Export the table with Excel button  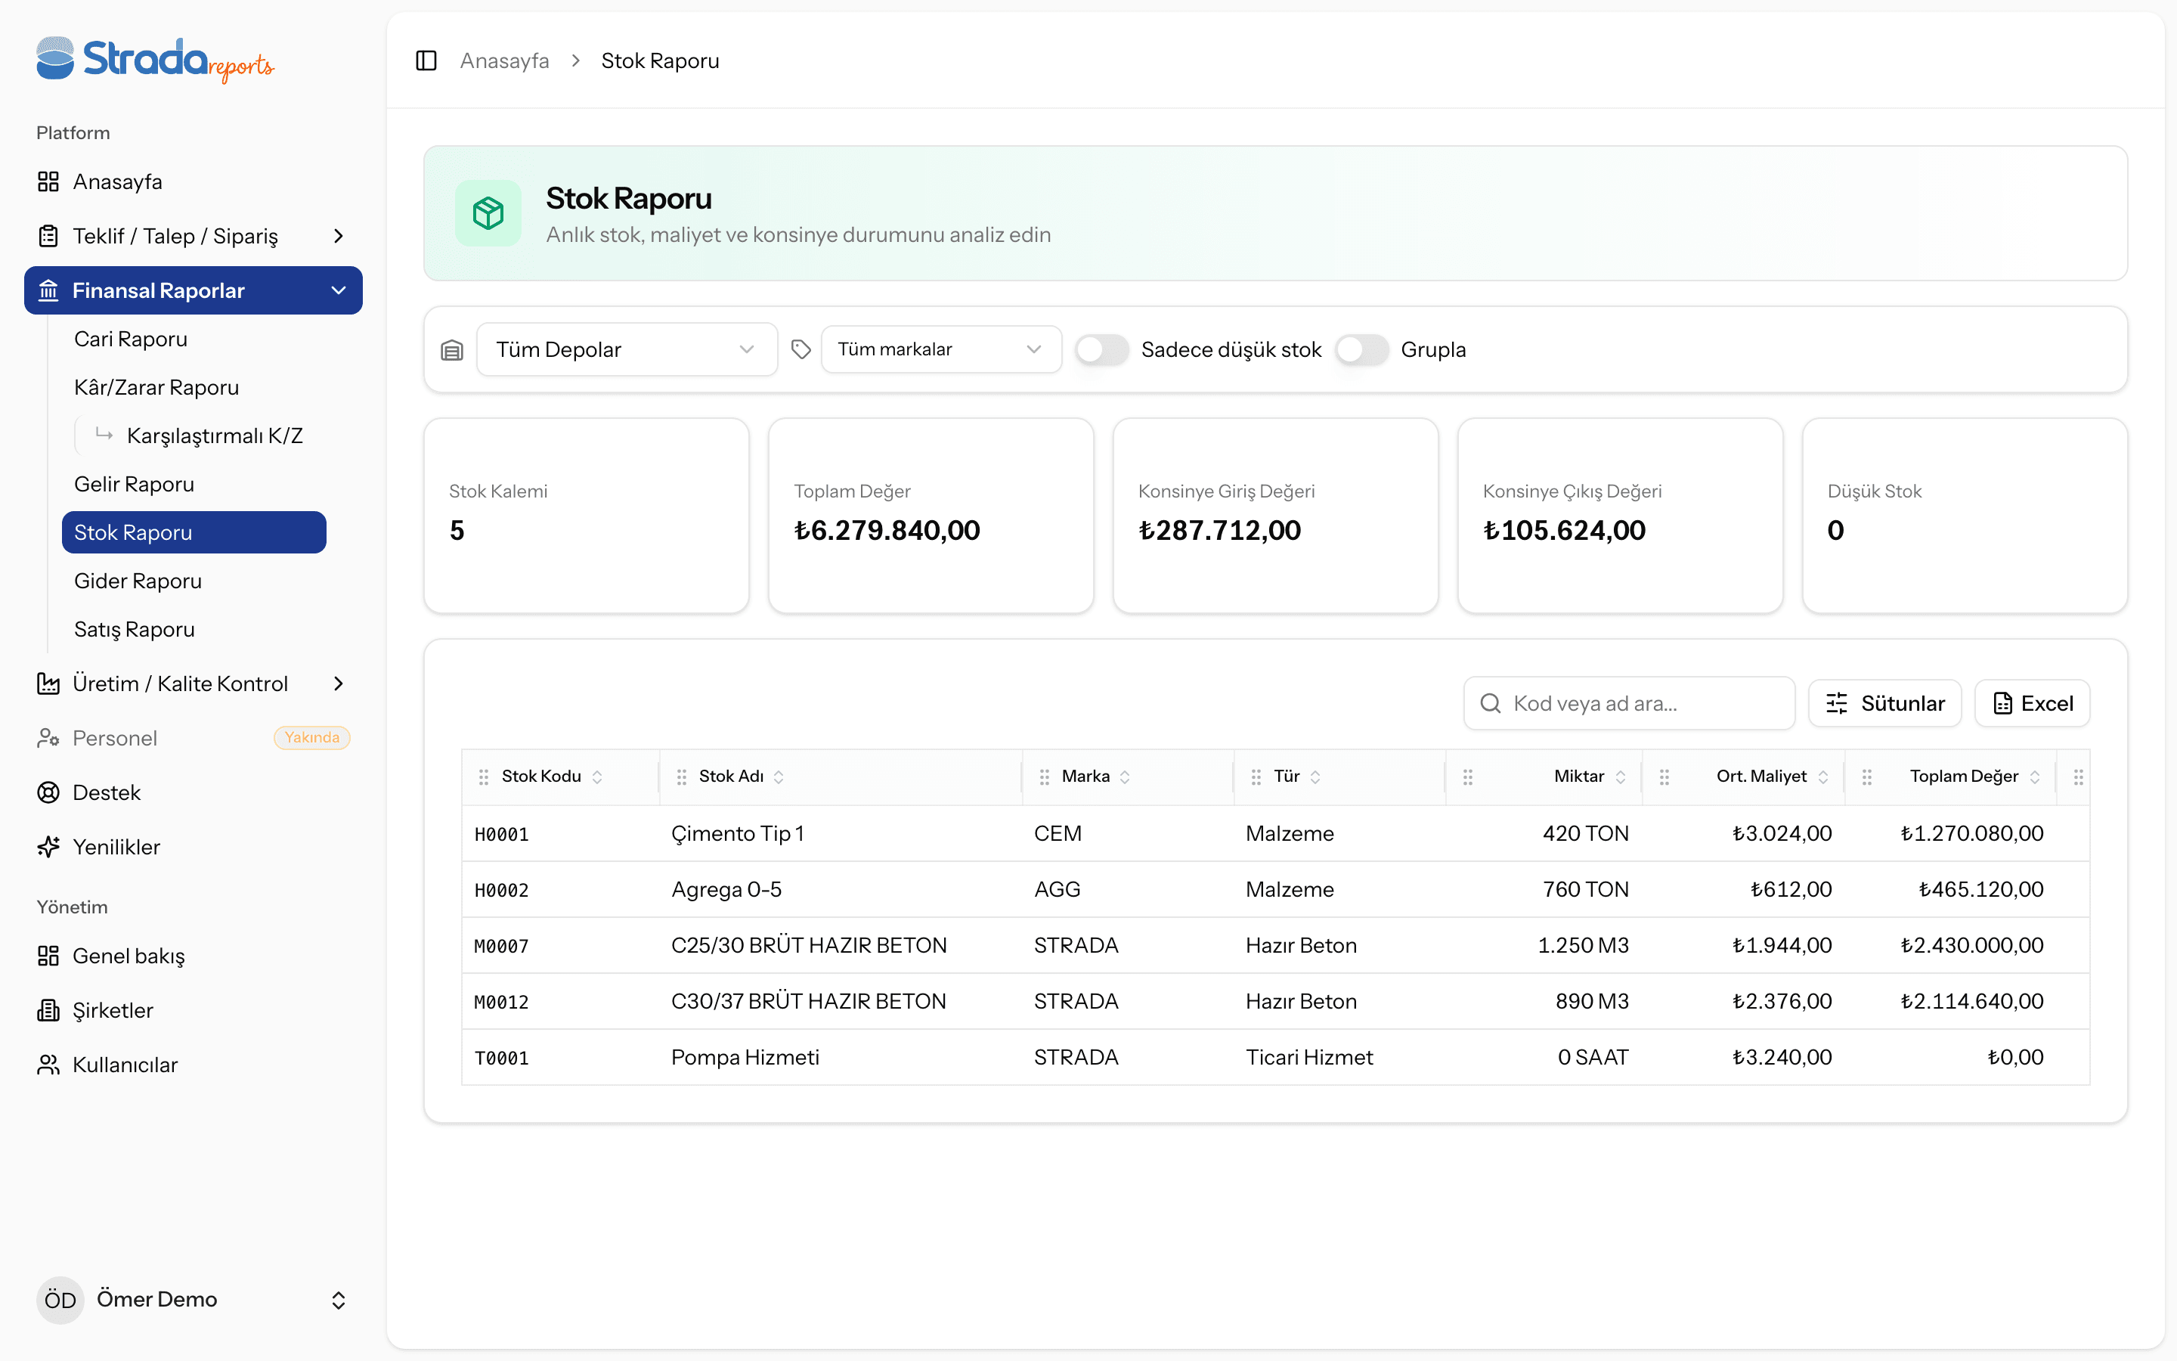click(2032, 703)
